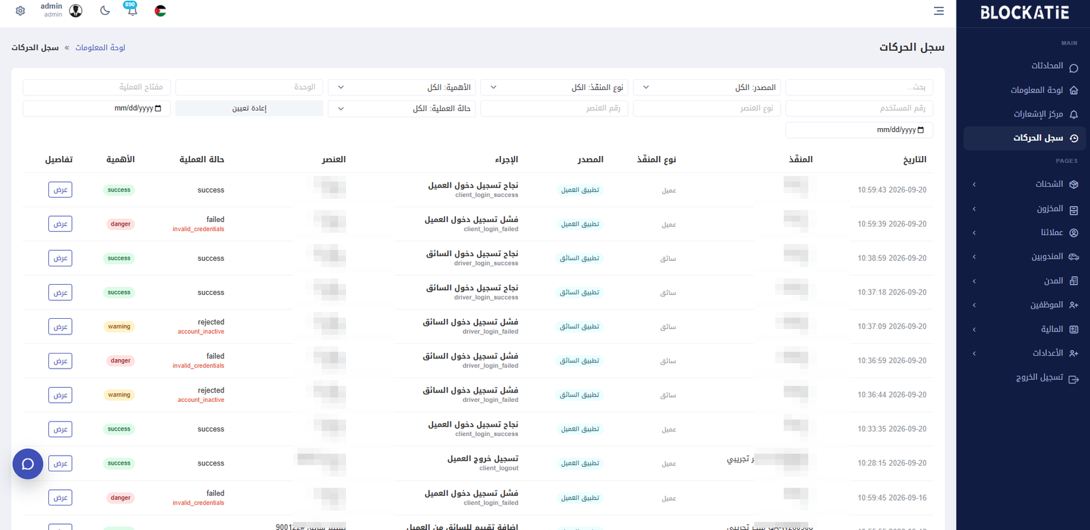Toggle dark mode moon icon
1090x530 pixels.
[105, 11]
